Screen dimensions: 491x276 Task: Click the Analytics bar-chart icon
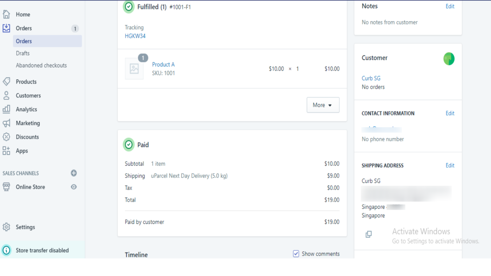[6, 109]
